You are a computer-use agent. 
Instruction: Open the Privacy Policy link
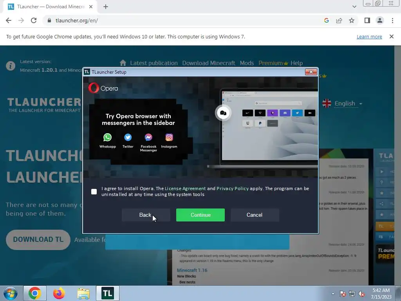coord(233,189)
